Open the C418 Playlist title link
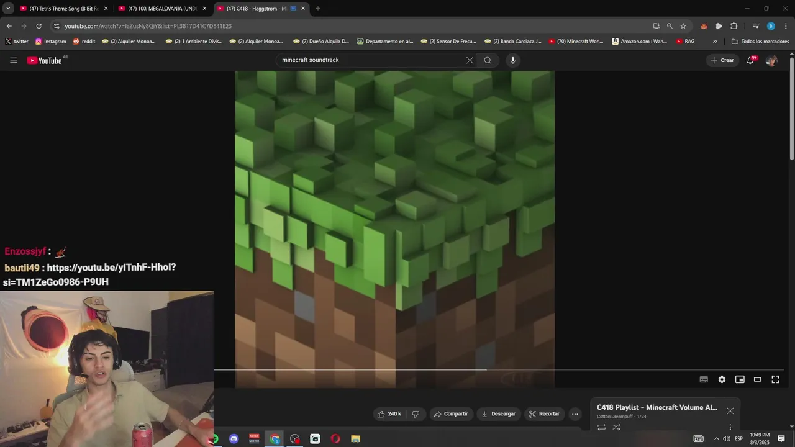 pos(657,407)
